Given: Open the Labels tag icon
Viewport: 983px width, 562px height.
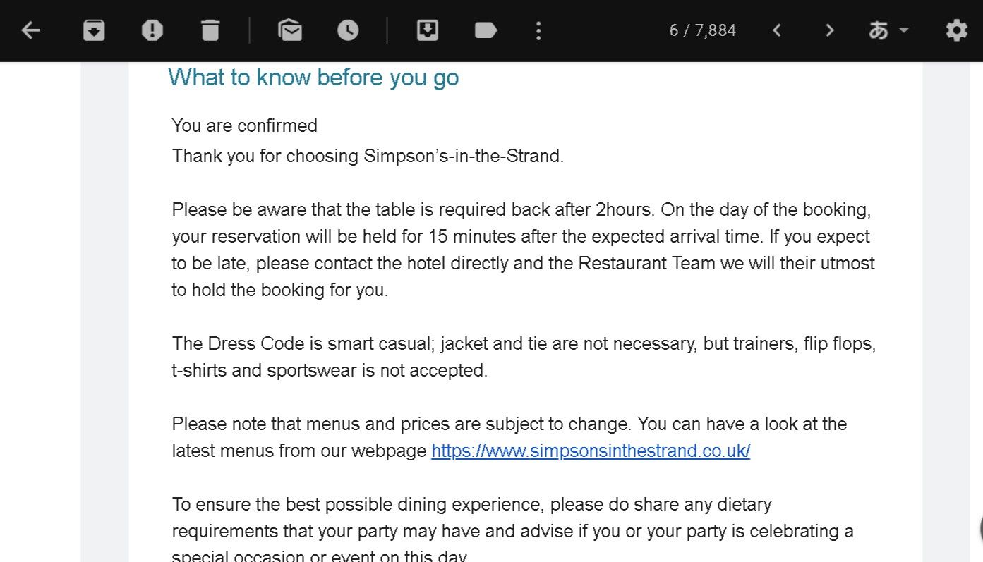Looking at the screenshot, I should coord(486,30).
